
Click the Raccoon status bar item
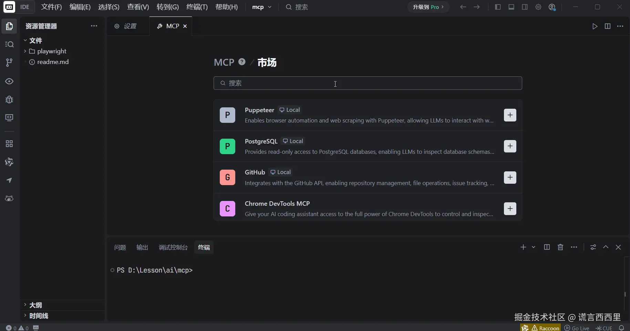pyautogui.click(x=541, y=328)
